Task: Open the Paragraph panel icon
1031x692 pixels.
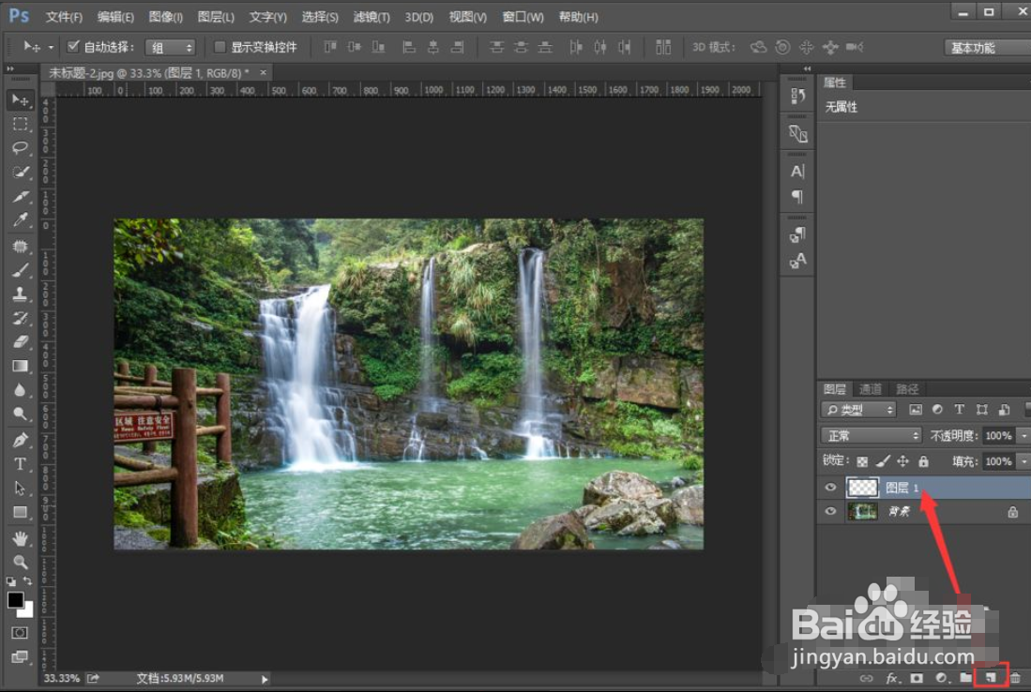Action: [x=797, y=197]
